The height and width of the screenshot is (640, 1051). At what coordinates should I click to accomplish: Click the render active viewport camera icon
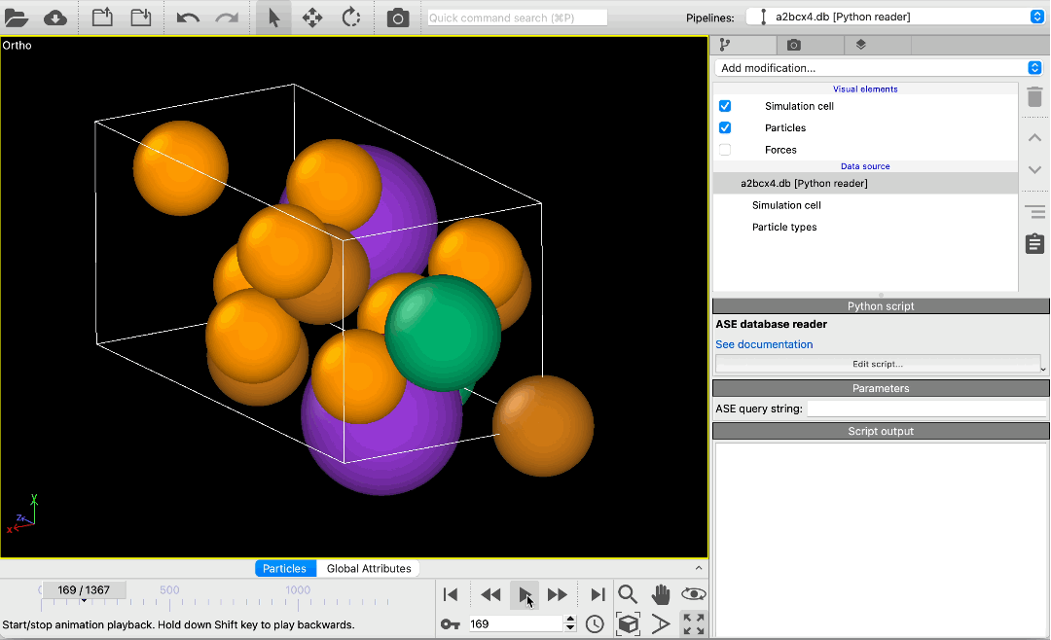[398, 18]
